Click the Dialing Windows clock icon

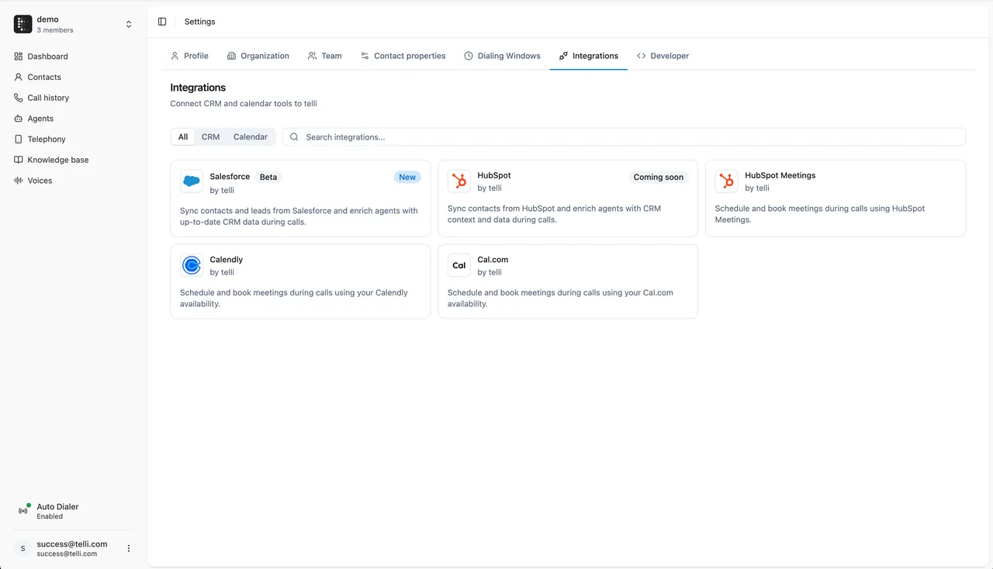click(469, 56)
